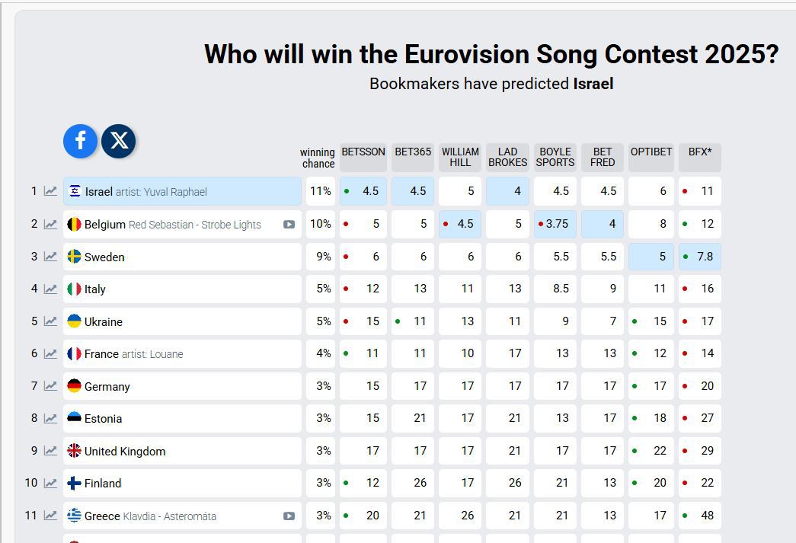Share the odds on X (Twitter)

(x=119, y=141)
